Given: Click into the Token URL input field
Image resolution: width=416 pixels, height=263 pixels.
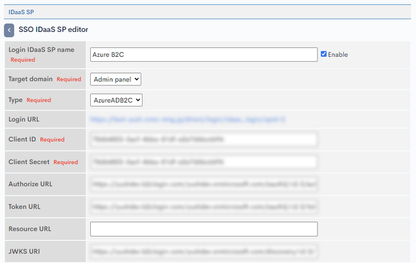Looking at the screenshot, I should click(204, 207).
